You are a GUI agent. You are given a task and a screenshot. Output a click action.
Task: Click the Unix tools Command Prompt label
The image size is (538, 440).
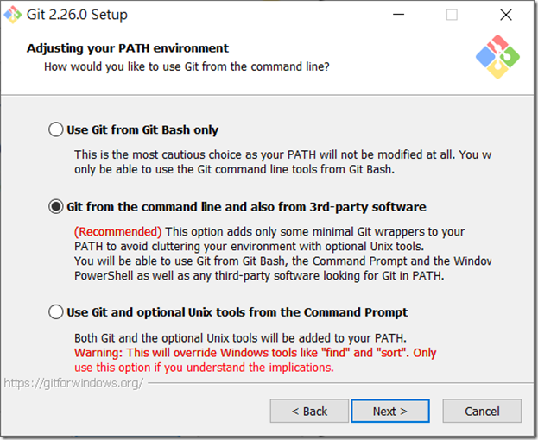[x=237, y=312]
